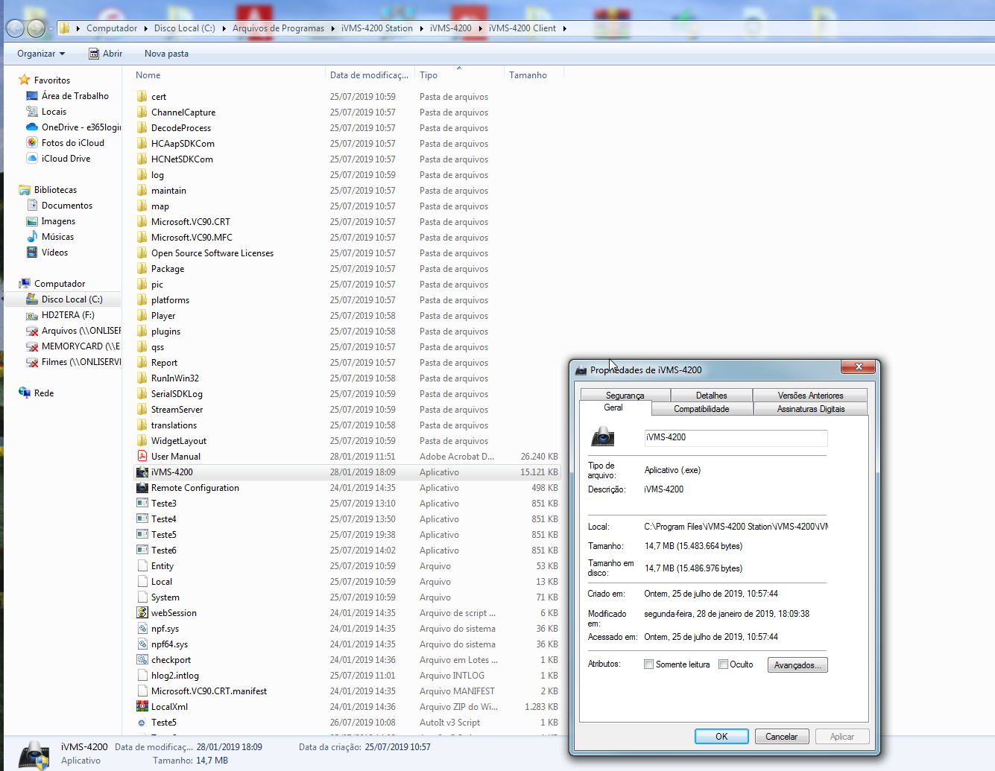Expand breadcrumb arrow after Arquivos de Programas
This screenshot has width=995, height=771.
coord(332,28)
